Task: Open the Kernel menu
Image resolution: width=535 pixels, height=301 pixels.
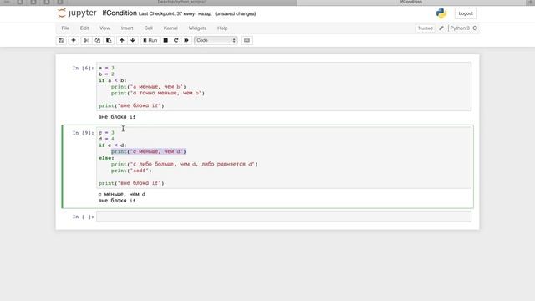Action: click(x=171, y=28)
